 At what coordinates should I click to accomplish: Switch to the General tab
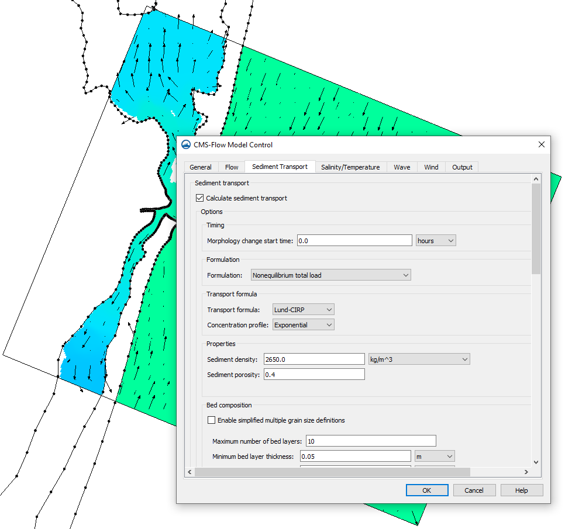pyautogui.click(x=201, y=167)
